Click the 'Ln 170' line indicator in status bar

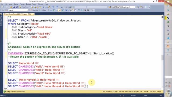click(122, 96)
